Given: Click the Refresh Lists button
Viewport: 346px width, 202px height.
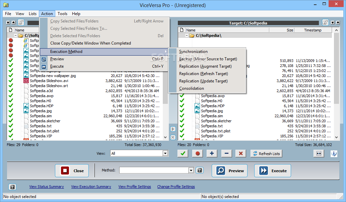Looking at the screenshot, I should [x=266, y=153].
